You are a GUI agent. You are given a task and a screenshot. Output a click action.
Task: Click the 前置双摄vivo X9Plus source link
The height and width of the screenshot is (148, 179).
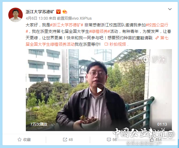(74, 18)
